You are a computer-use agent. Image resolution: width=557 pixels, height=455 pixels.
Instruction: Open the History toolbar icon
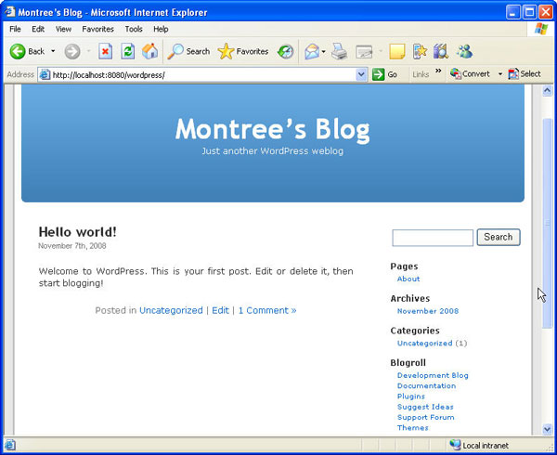[x=286, y=51]
